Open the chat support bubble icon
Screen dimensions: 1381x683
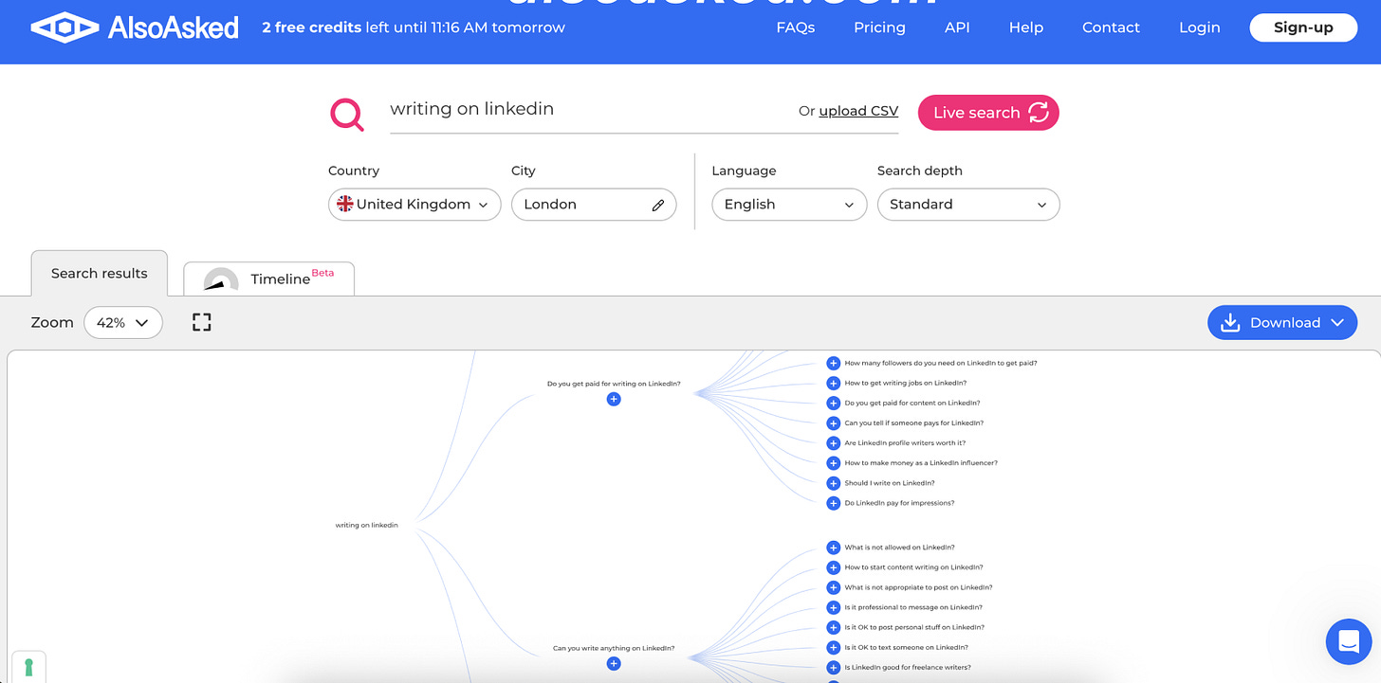click(1349, 641)
